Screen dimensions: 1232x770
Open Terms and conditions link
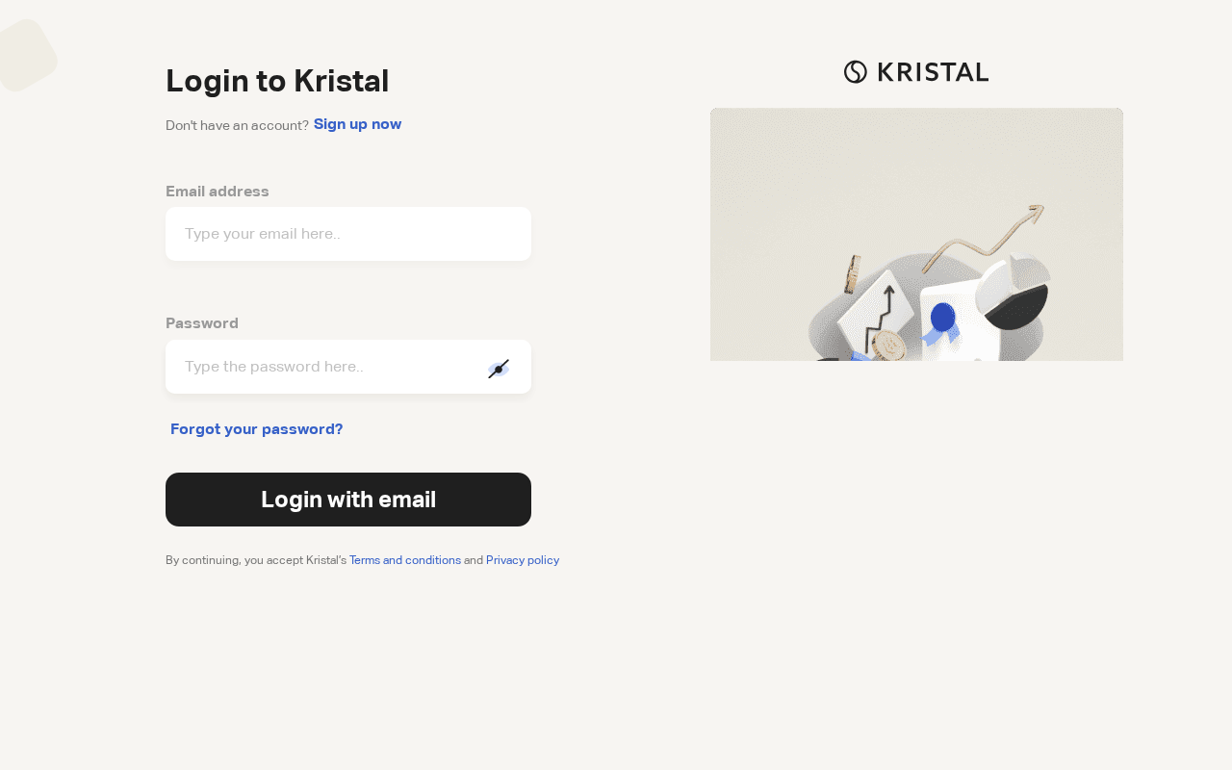pyautogui.click(x=405, y=560)
